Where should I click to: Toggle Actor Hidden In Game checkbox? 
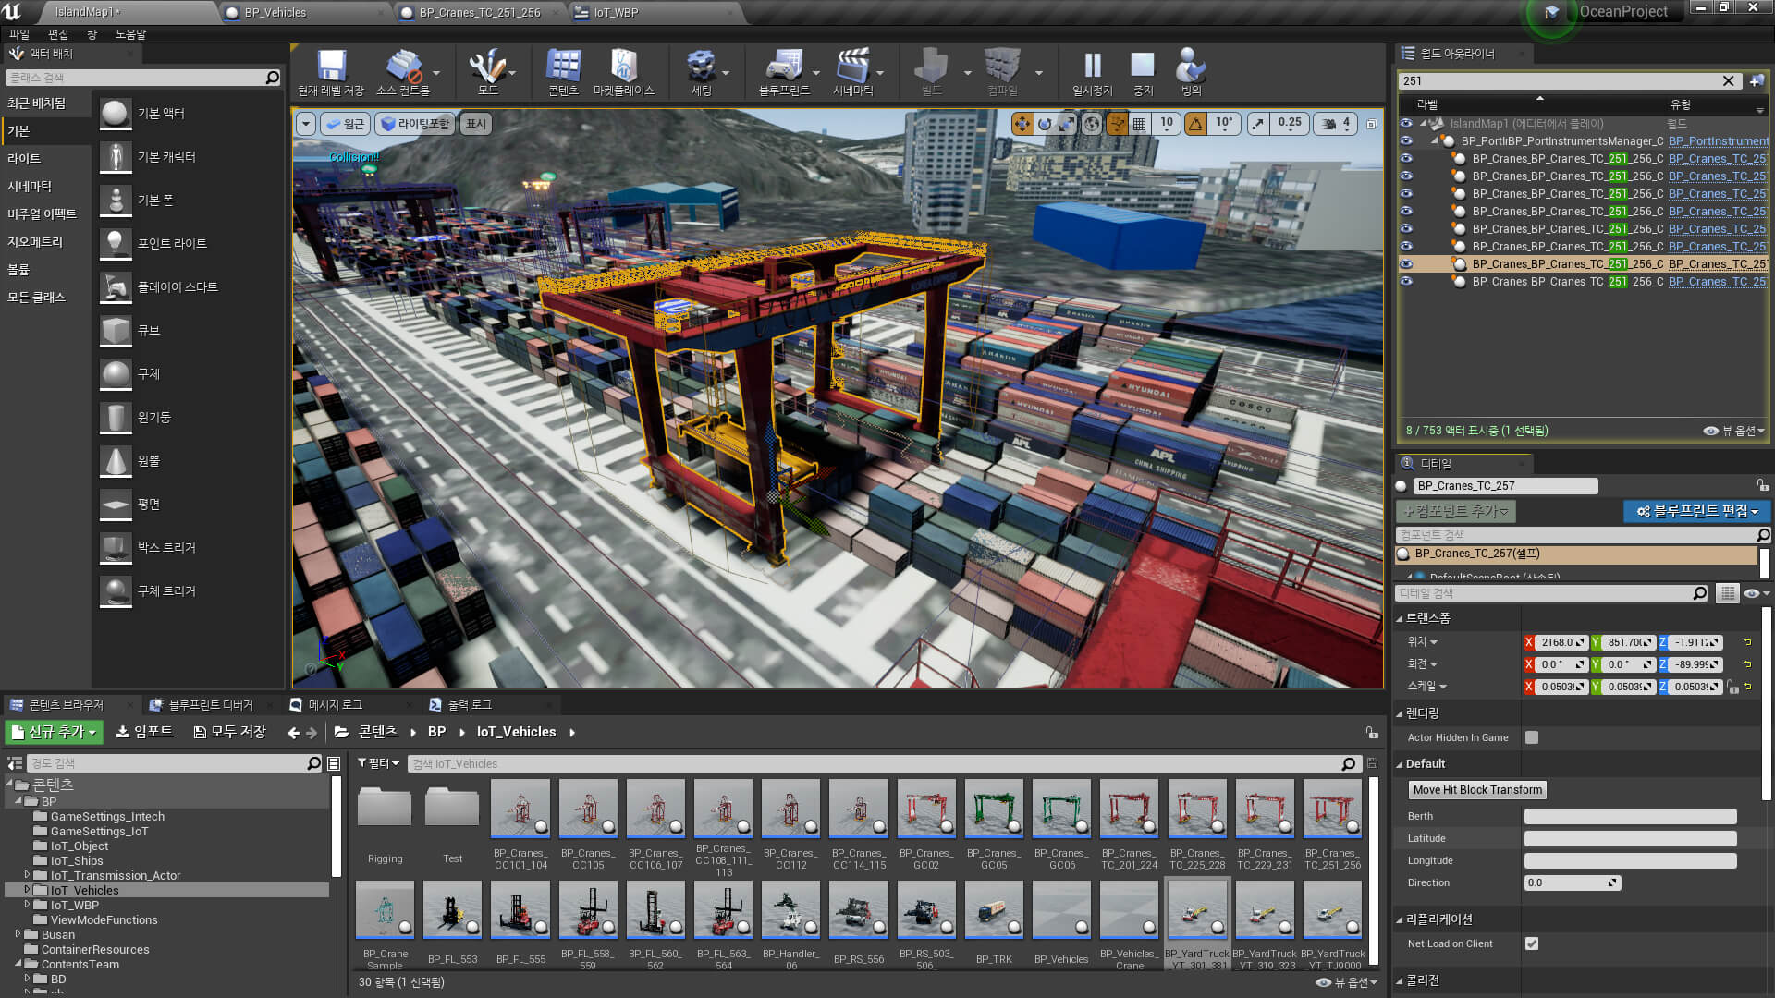[1532, 737]
